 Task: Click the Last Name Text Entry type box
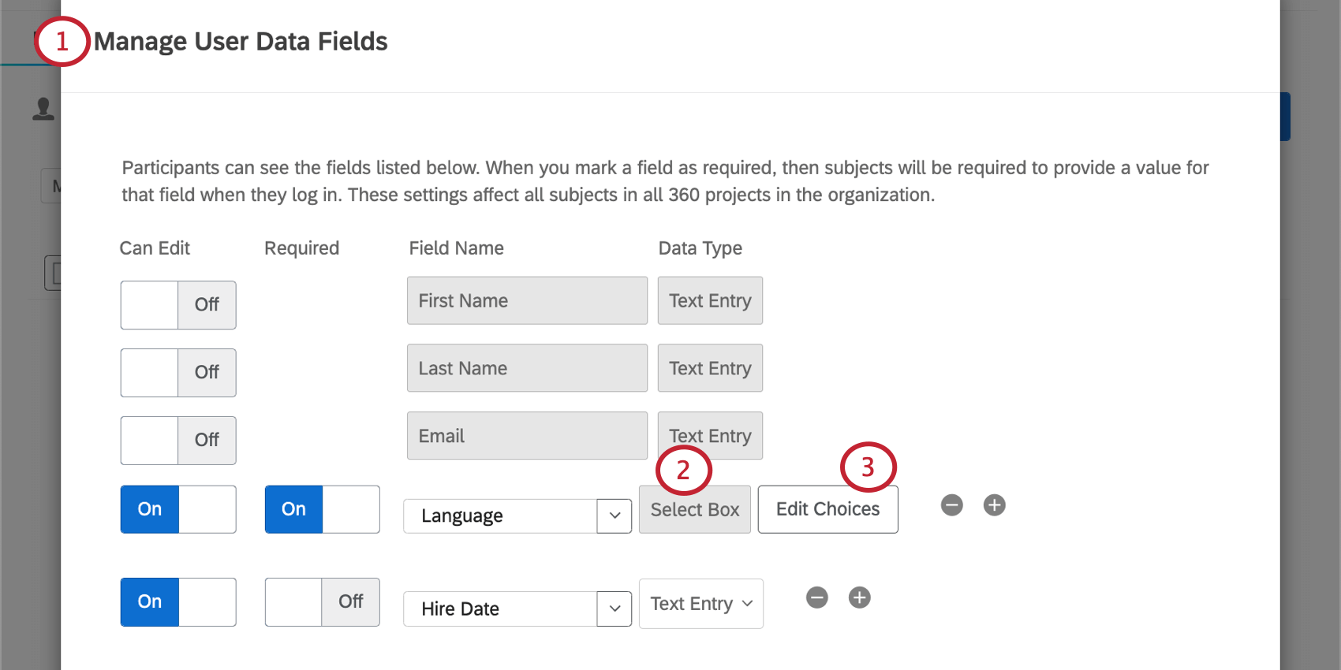[x=710, y=368]
